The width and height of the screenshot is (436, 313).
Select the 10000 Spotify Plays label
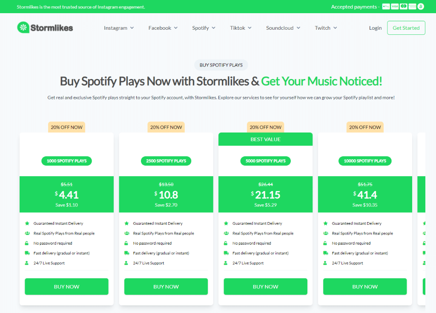pyautogui.click(x=365, y=161)
